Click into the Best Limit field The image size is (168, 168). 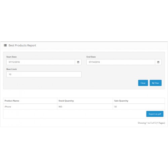click(44, 74)
